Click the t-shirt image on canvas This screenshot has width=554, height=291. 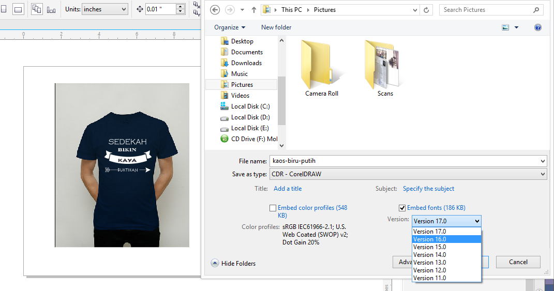122,165
